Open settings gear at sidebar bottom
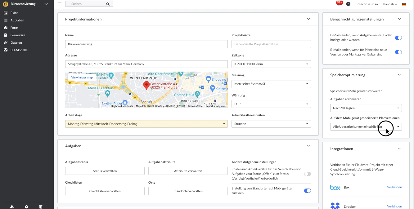414x209 pixels. pyautogui.click(x=26, y=207)
